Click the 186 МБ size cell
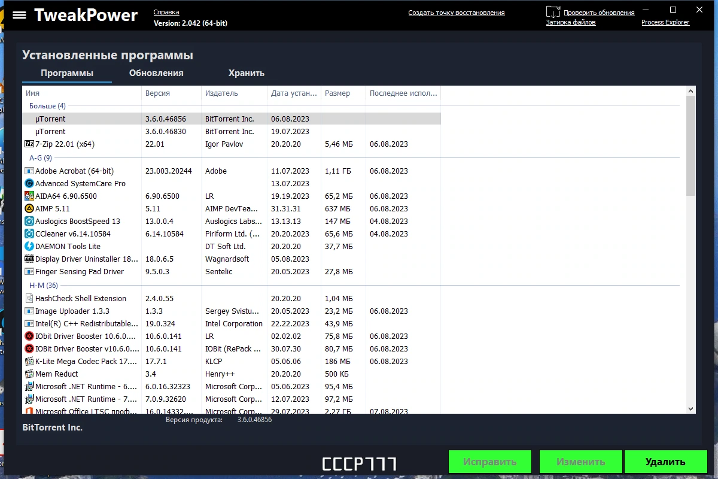This screenshot has height=479, width=718. (339, 362)
